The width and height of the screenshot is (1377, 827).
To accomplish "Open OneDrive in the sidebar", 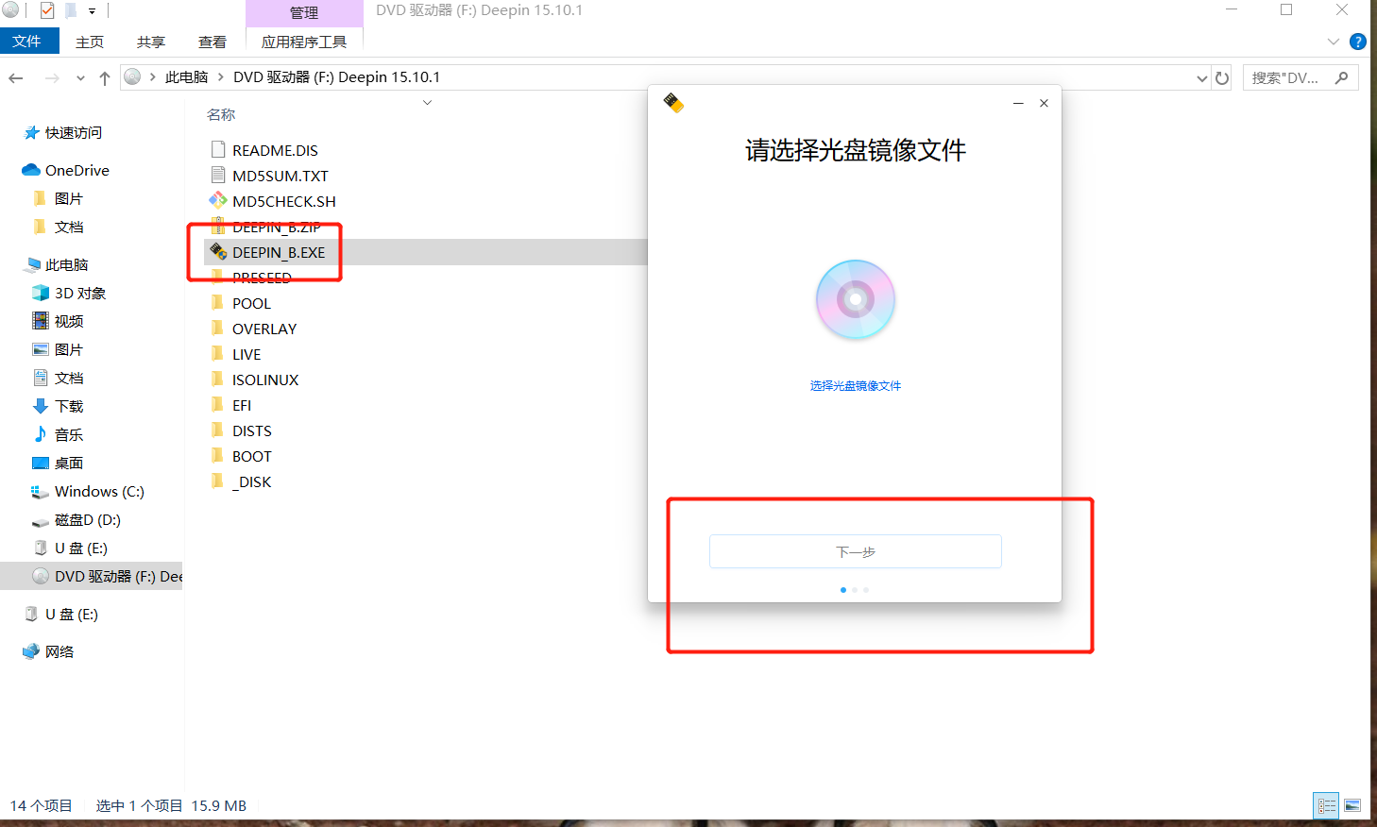I will (x=77, y=170).
